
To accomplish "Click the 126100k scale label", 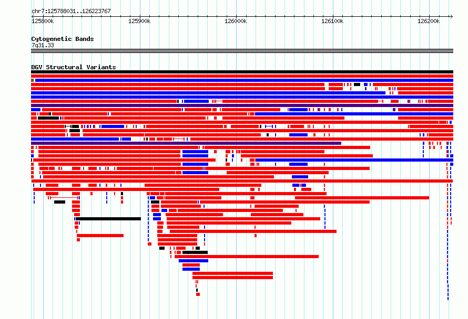I will (x=332, y=21).
